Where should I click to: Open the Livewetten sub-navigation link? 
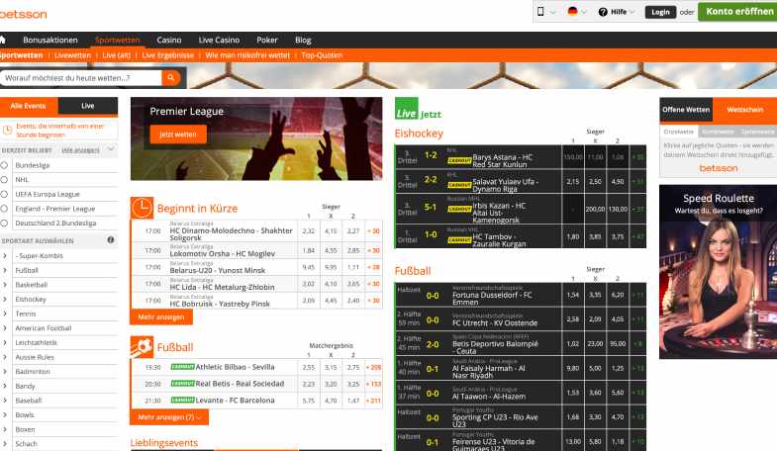72,55
